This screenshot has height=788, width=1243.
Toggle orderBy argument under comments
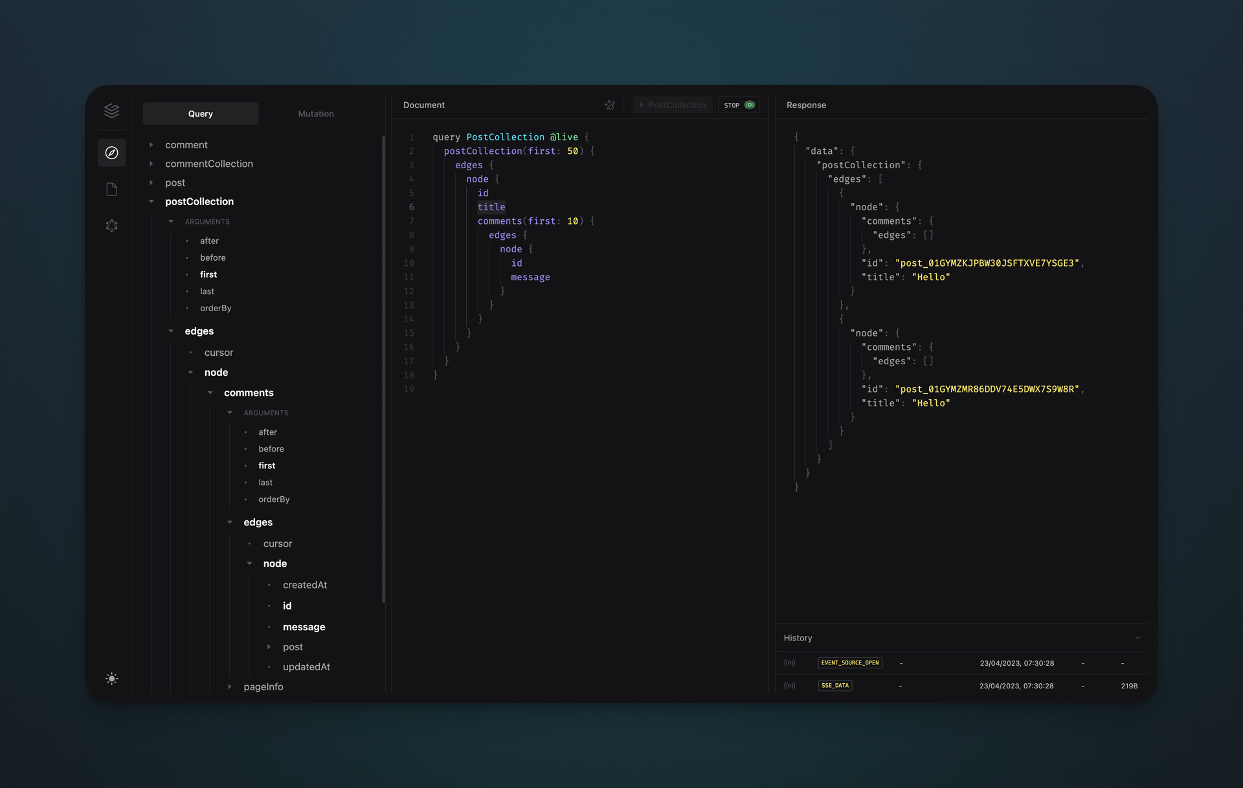[x=274, y=499]
